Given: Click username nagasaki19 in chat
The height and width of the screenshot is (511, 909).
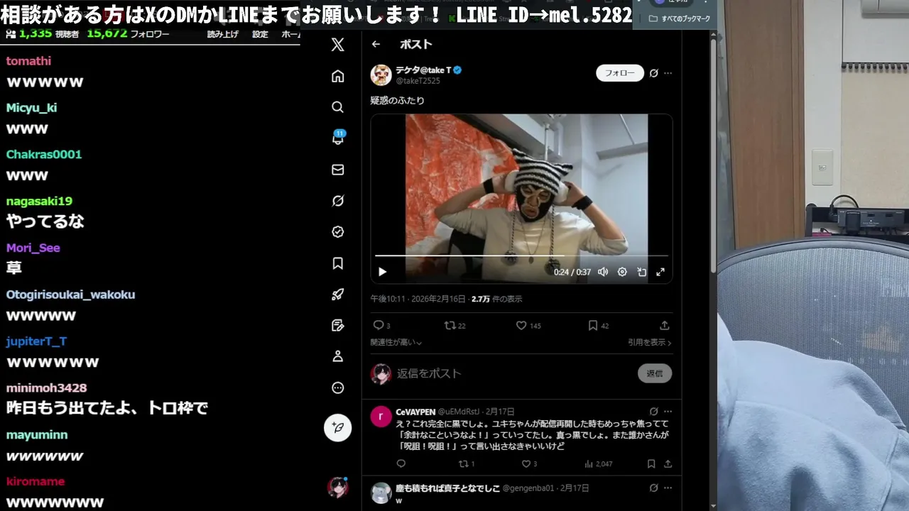Looking at the screenshot, I should click(x=39, y=201).
